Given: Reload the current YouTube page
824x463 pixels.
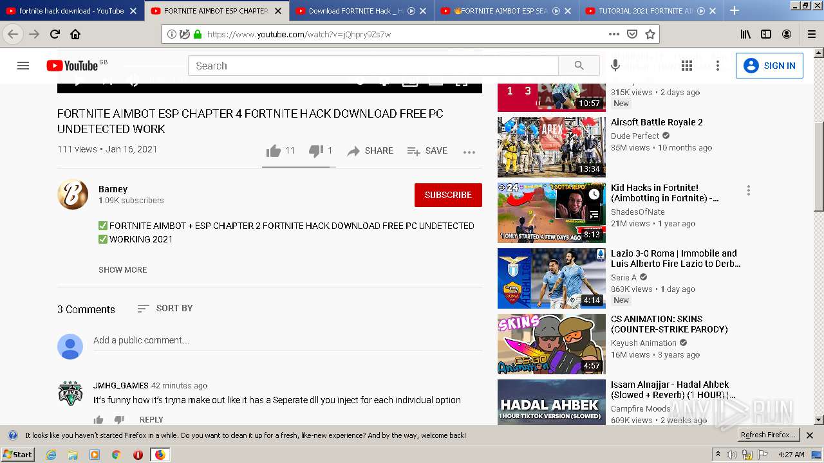Looking at the screenshot, I should click(55, 34).
